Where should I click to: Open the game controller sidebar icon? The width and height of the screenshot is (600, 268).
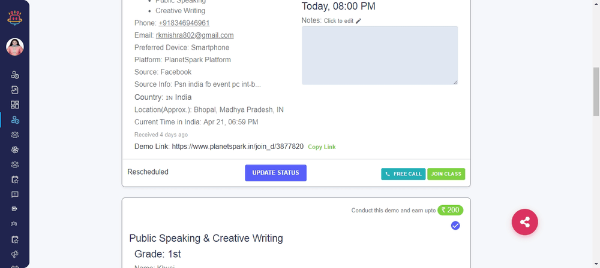tap(14, 224)
